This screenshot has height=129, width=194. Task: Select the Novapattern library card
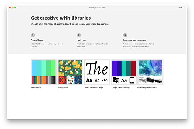click(x=70, y=72)
